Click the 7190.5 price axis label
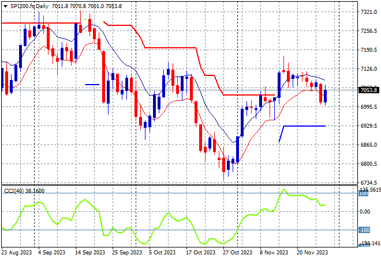This screenshot has width=381, height=259. [369, 50]
